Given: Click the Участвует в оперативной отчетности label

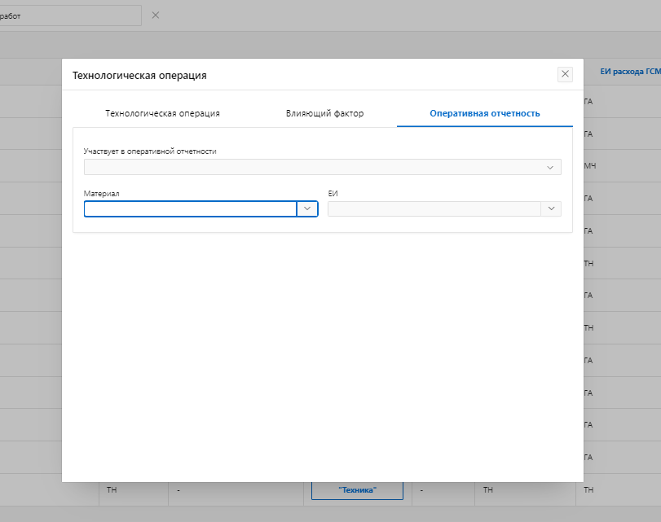Looking at the screenshot, I should pyautogui.click(x=150, y=151).
